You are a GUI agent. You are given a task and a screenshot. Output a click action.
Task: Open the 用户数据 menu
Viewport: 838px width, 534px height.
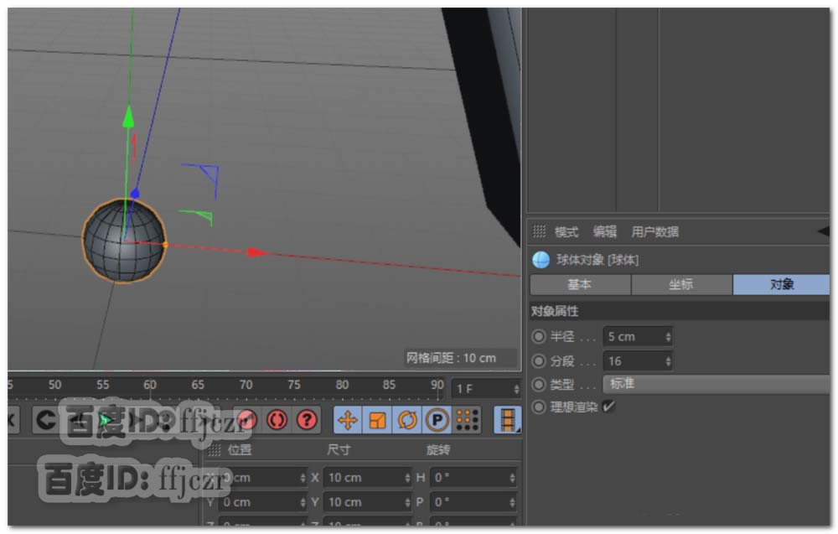coord(654,232)
